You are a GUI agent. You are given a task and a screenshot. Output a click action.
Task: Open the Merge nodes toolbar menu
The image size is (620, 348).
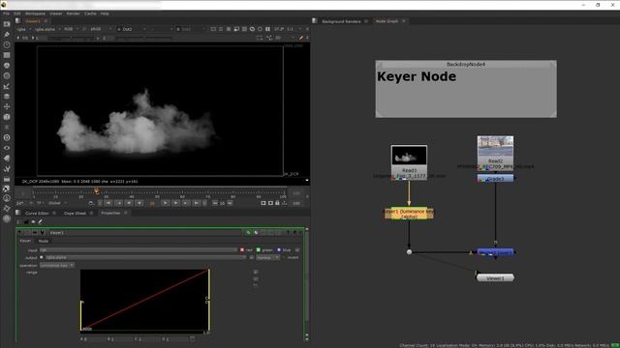coord(7,97)
